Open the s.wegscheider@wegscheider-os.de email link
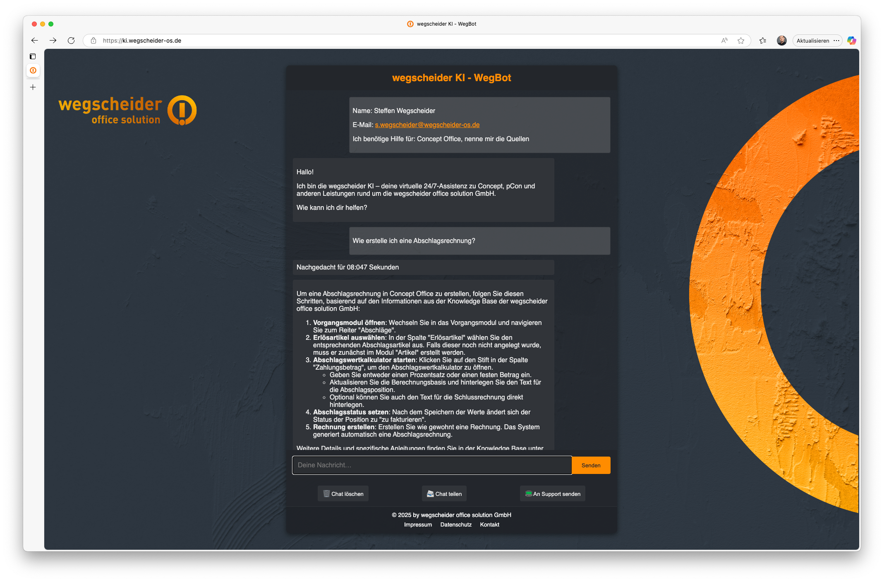This screenshot has width=884, height=582. tap(427, 125)
